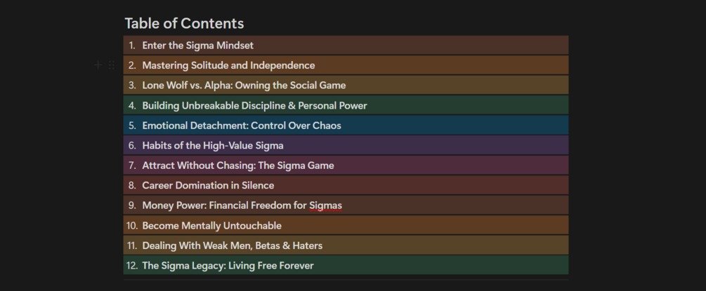Viewport: 706px width, 291px height.
Task: Open Enter the Sigma Mindset entry
Action: click(x=197, y=46)
